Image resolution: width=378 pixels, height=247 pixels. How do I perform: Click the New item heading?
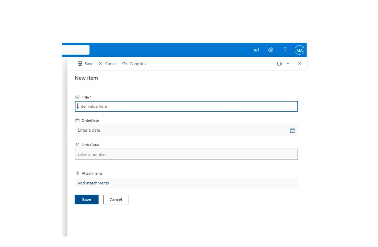(86, 78)
